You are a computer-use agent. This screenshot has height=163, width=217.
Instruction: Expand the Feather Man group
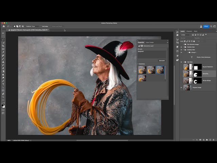pyautogui.click(x=184, y=47)
